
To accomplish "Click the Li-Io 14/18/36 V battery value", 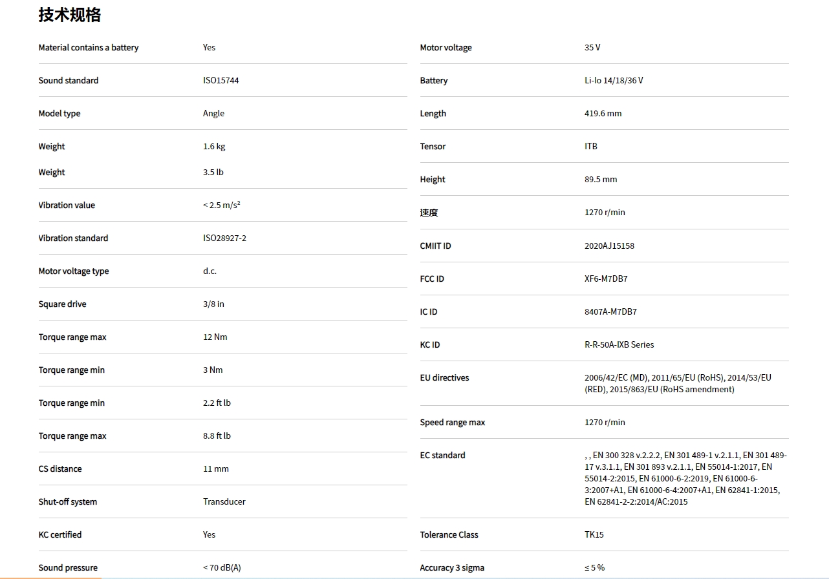I will [x=614, y=81].
